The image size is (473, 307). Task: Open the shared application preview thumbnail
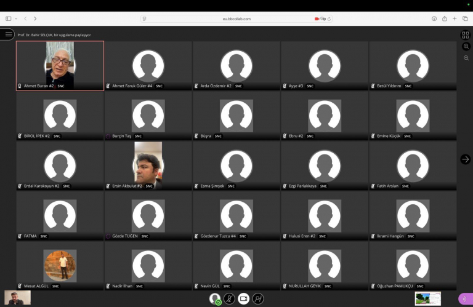[428, 298]
